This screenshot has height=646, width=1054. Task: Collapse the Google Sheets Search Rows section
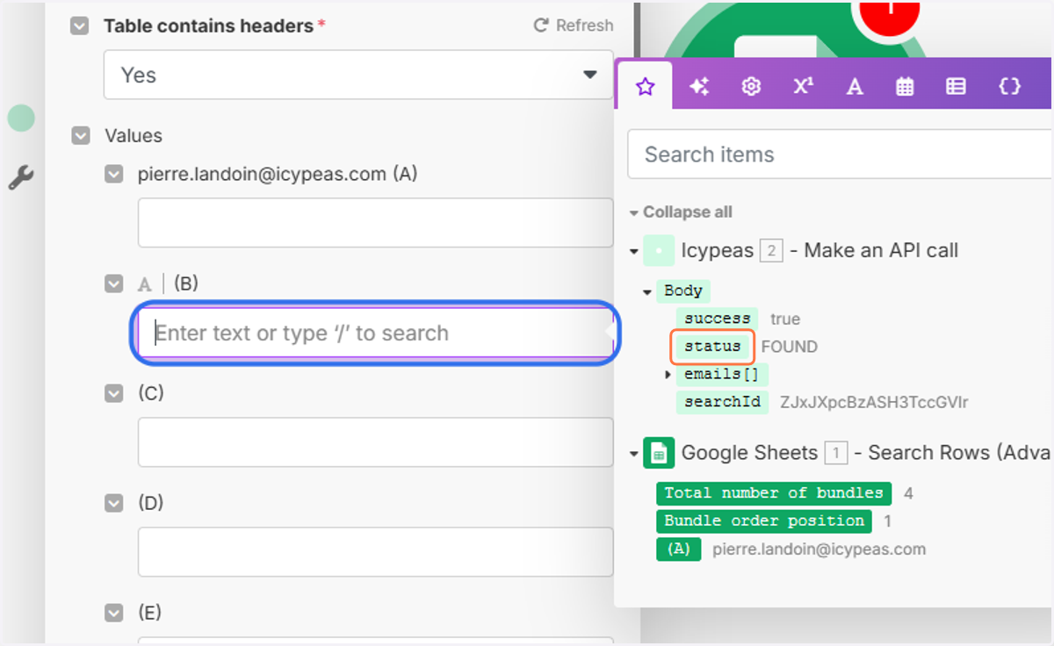tap(633, 454)
